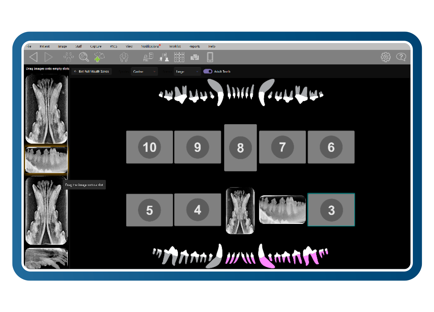This screenshot has width=434, height=312.
Task: Select the tooth dental chart icon
Action: 124,57
